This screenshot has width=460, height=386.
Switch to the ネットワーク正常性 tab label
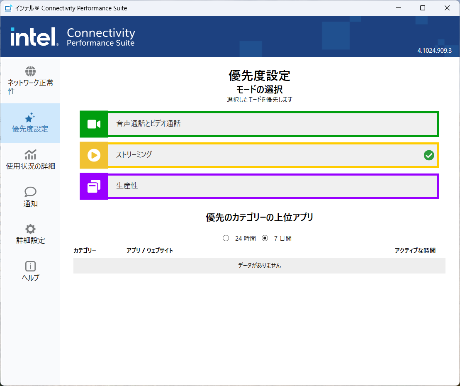[x=30, y=87]
